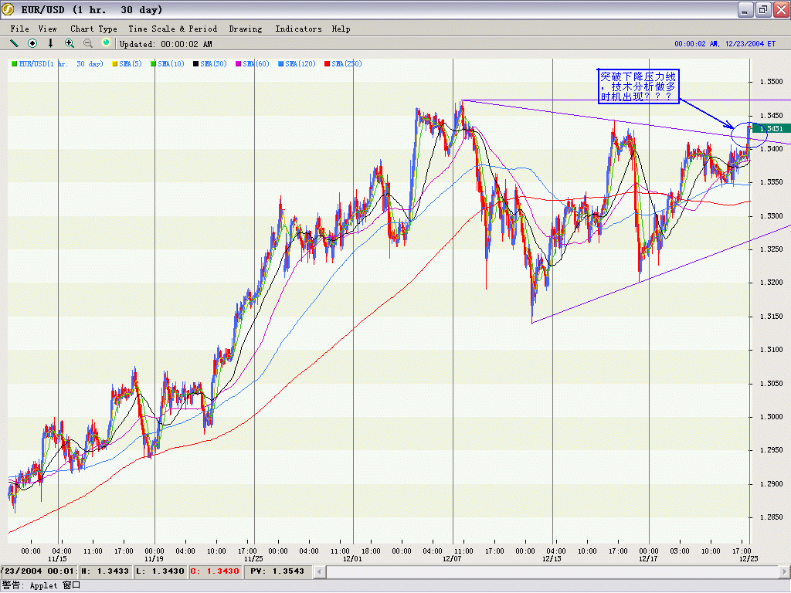
Task: Minimize the EUR/USD chart window
Action: click(745, 9)
